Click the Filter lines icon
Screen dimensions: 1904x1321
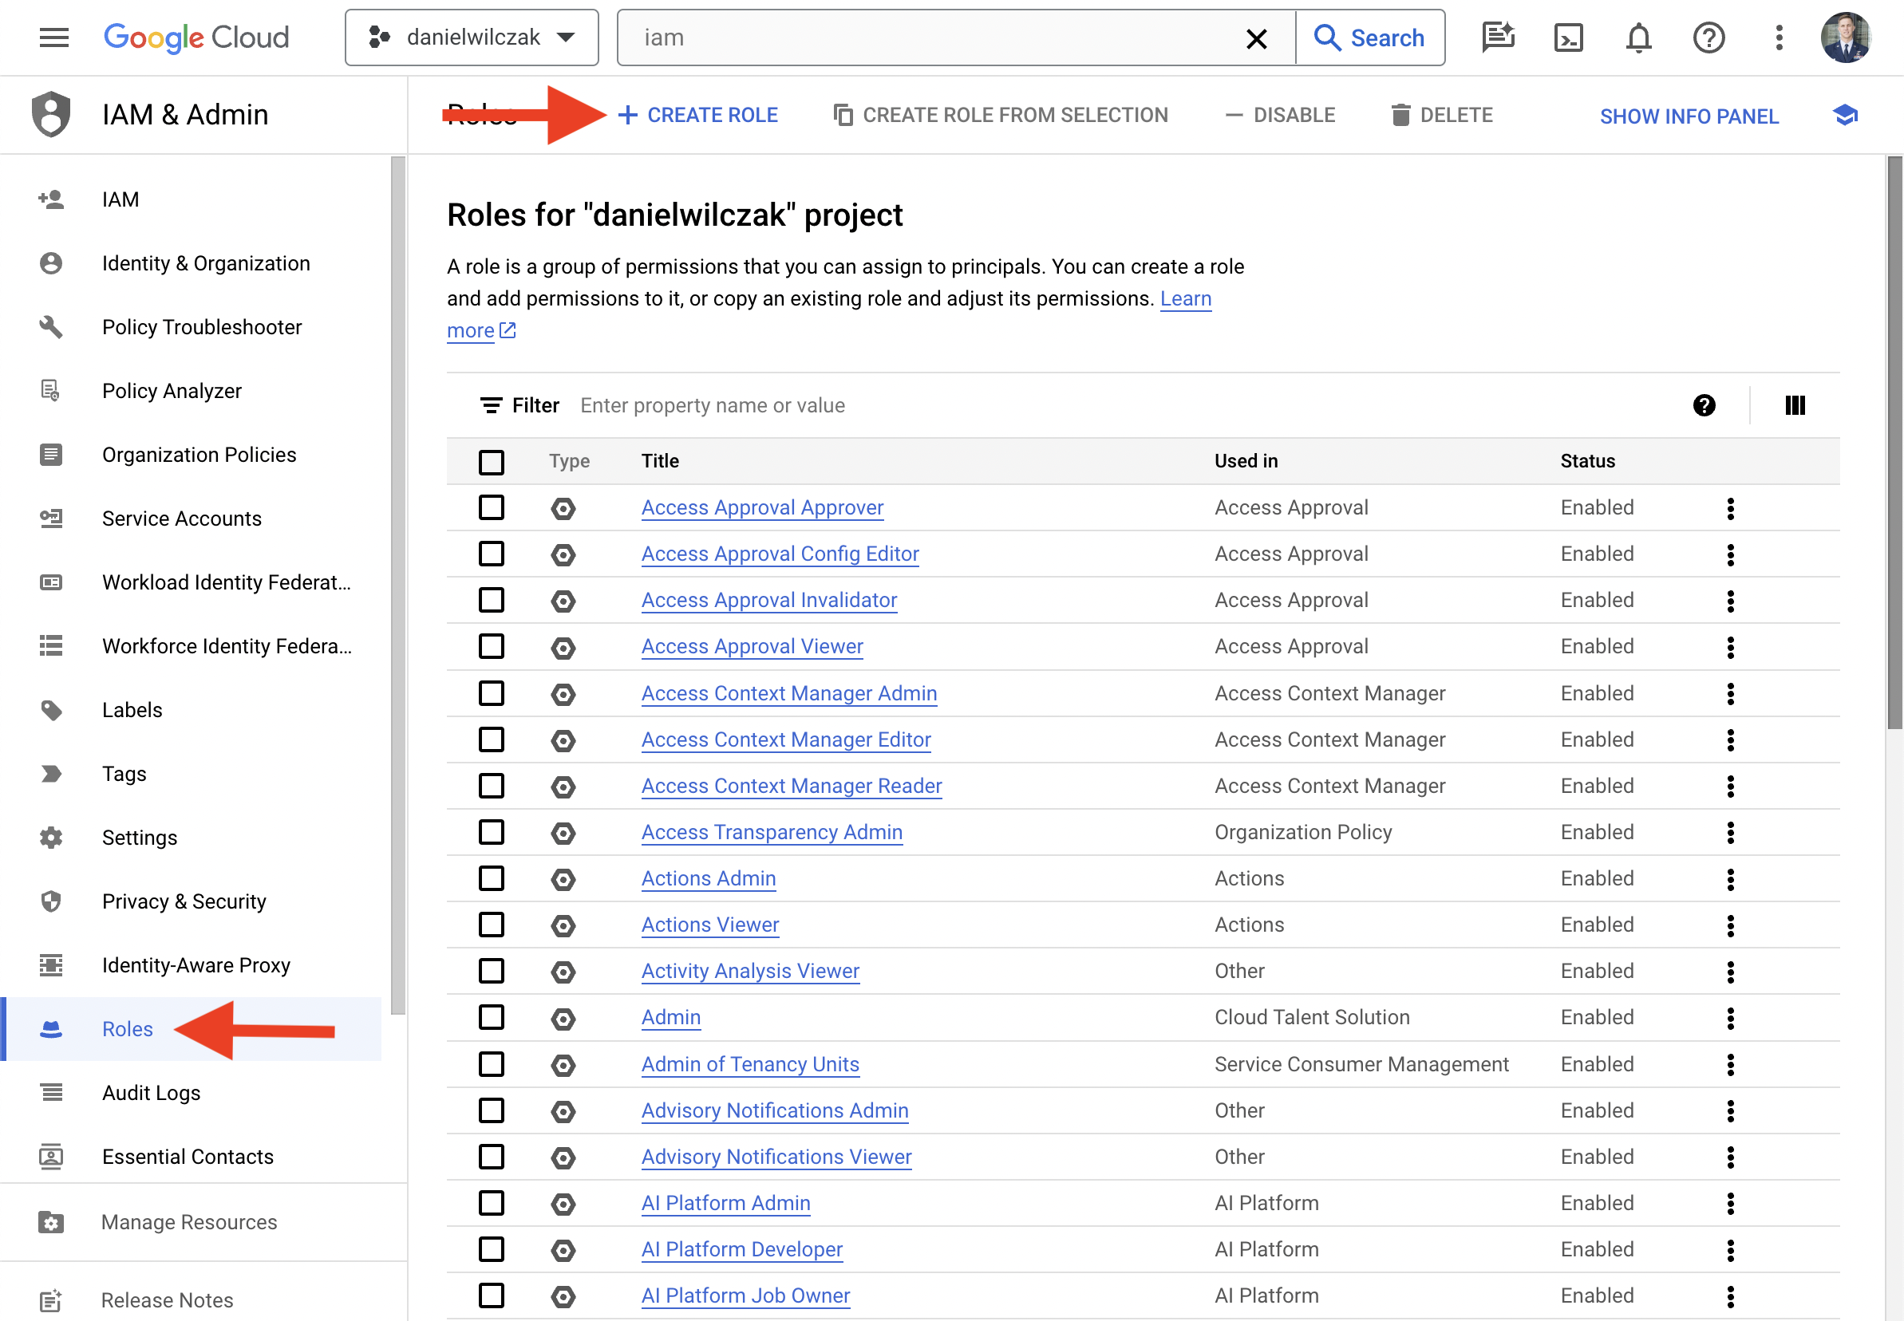tap(491, 404)
